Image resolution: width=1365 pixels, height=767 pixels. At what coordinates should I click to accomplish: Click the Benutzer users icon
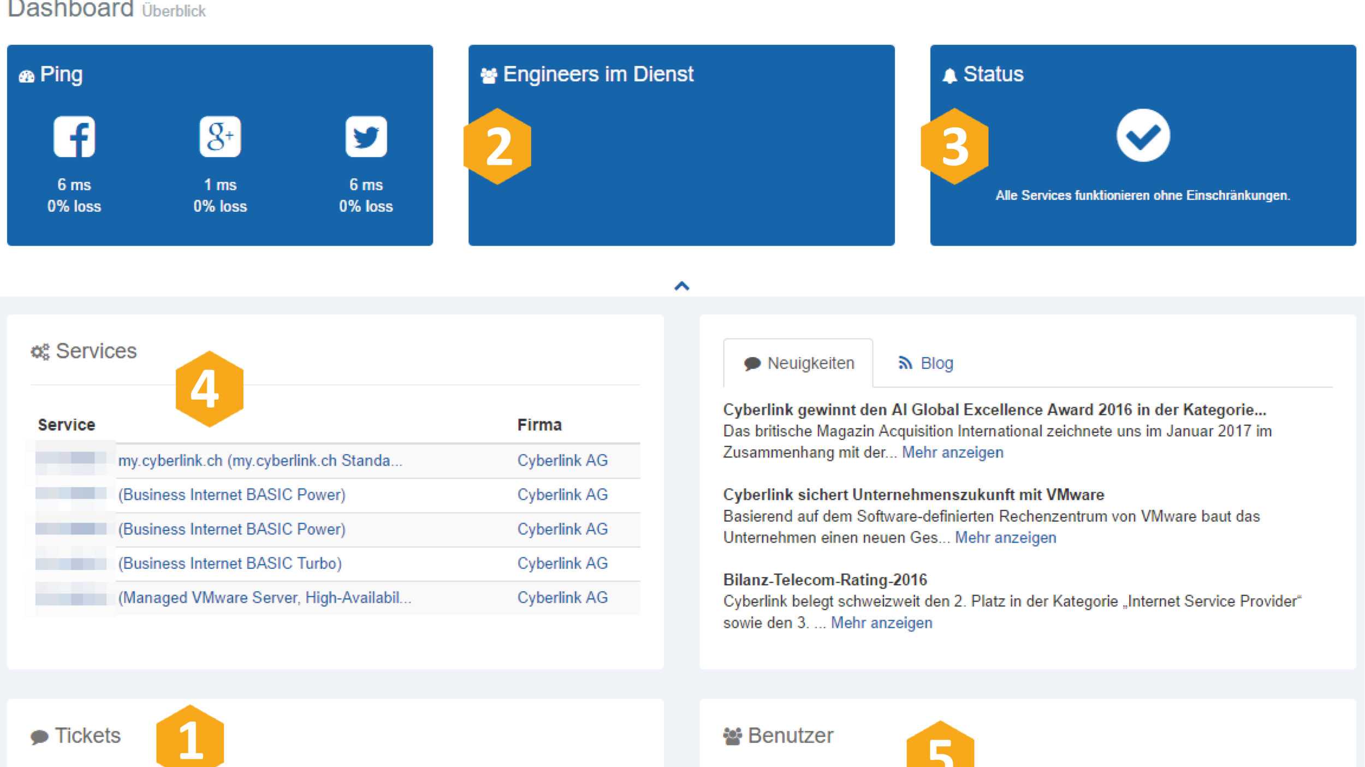[732, 736]
